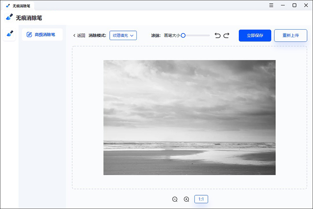Zoom in the image
The height and width of the screenshot is (209, 313).
click(187, 199)
